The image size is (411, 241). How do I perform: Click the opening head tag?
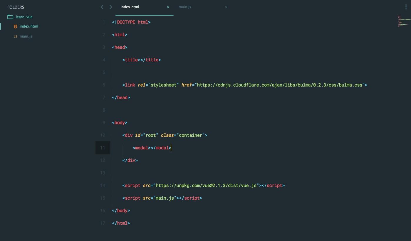[x=120, y=47]
